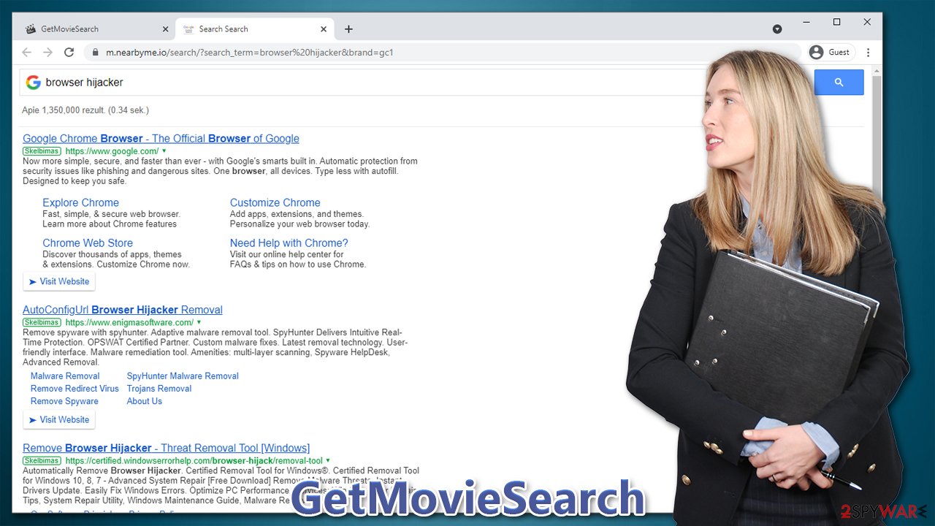Go back with the browser back arrow
This screenshot has height=526, width=935.
coord(26,53)
